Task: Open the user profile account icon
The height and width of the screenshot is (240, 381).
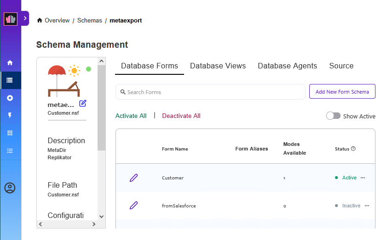Action: (x=10, y=188)
